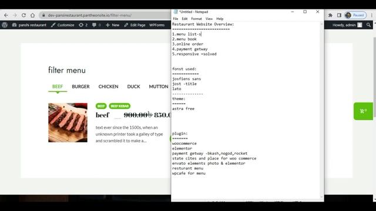The width and height of the screenshot is (376, 211).
Task: Click the 'woocommerce' plugin line
Action: point(184,144)
